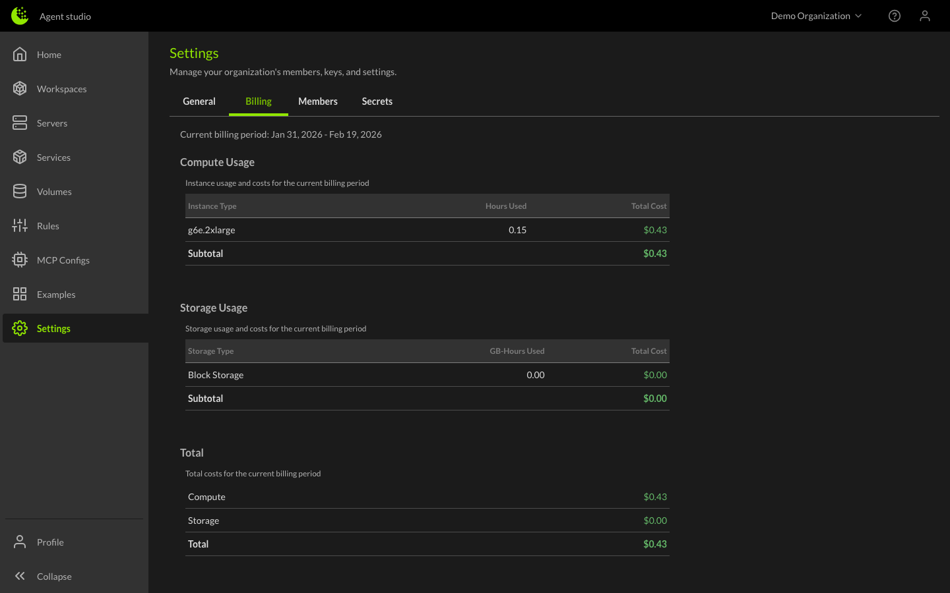This screenshot has width=950, height=593.
Task: Select Rules from the sidebar
Action: click(47, 225)
